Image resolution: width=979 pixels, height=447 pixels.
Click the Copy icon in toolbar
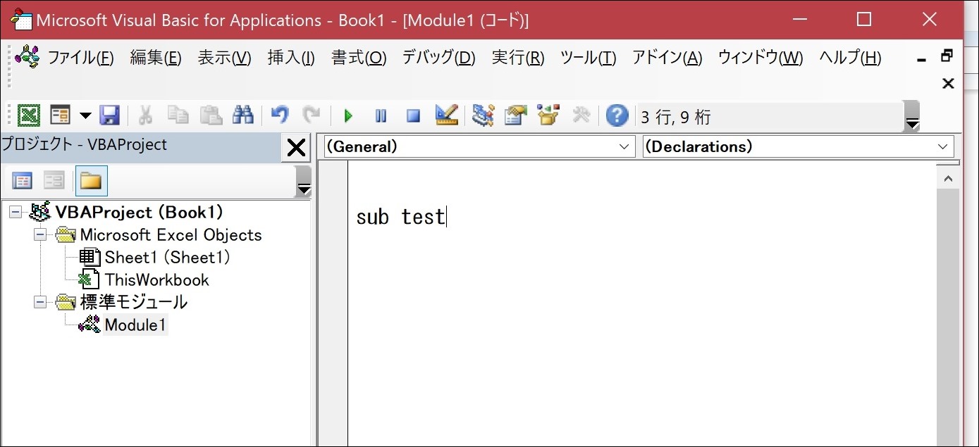click(x=178, y=115)
